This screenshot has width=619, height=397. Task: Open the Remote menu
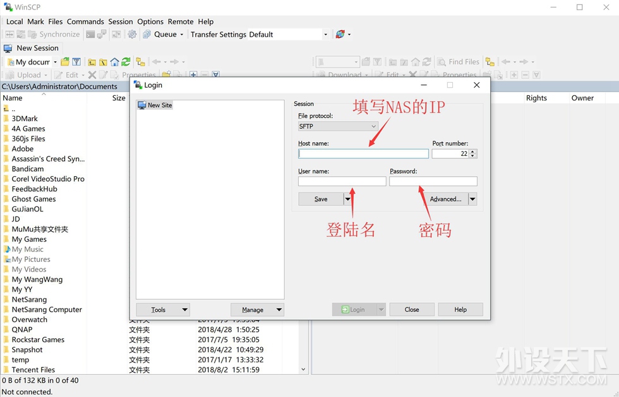pyautogui.click(x=181, y=21)
